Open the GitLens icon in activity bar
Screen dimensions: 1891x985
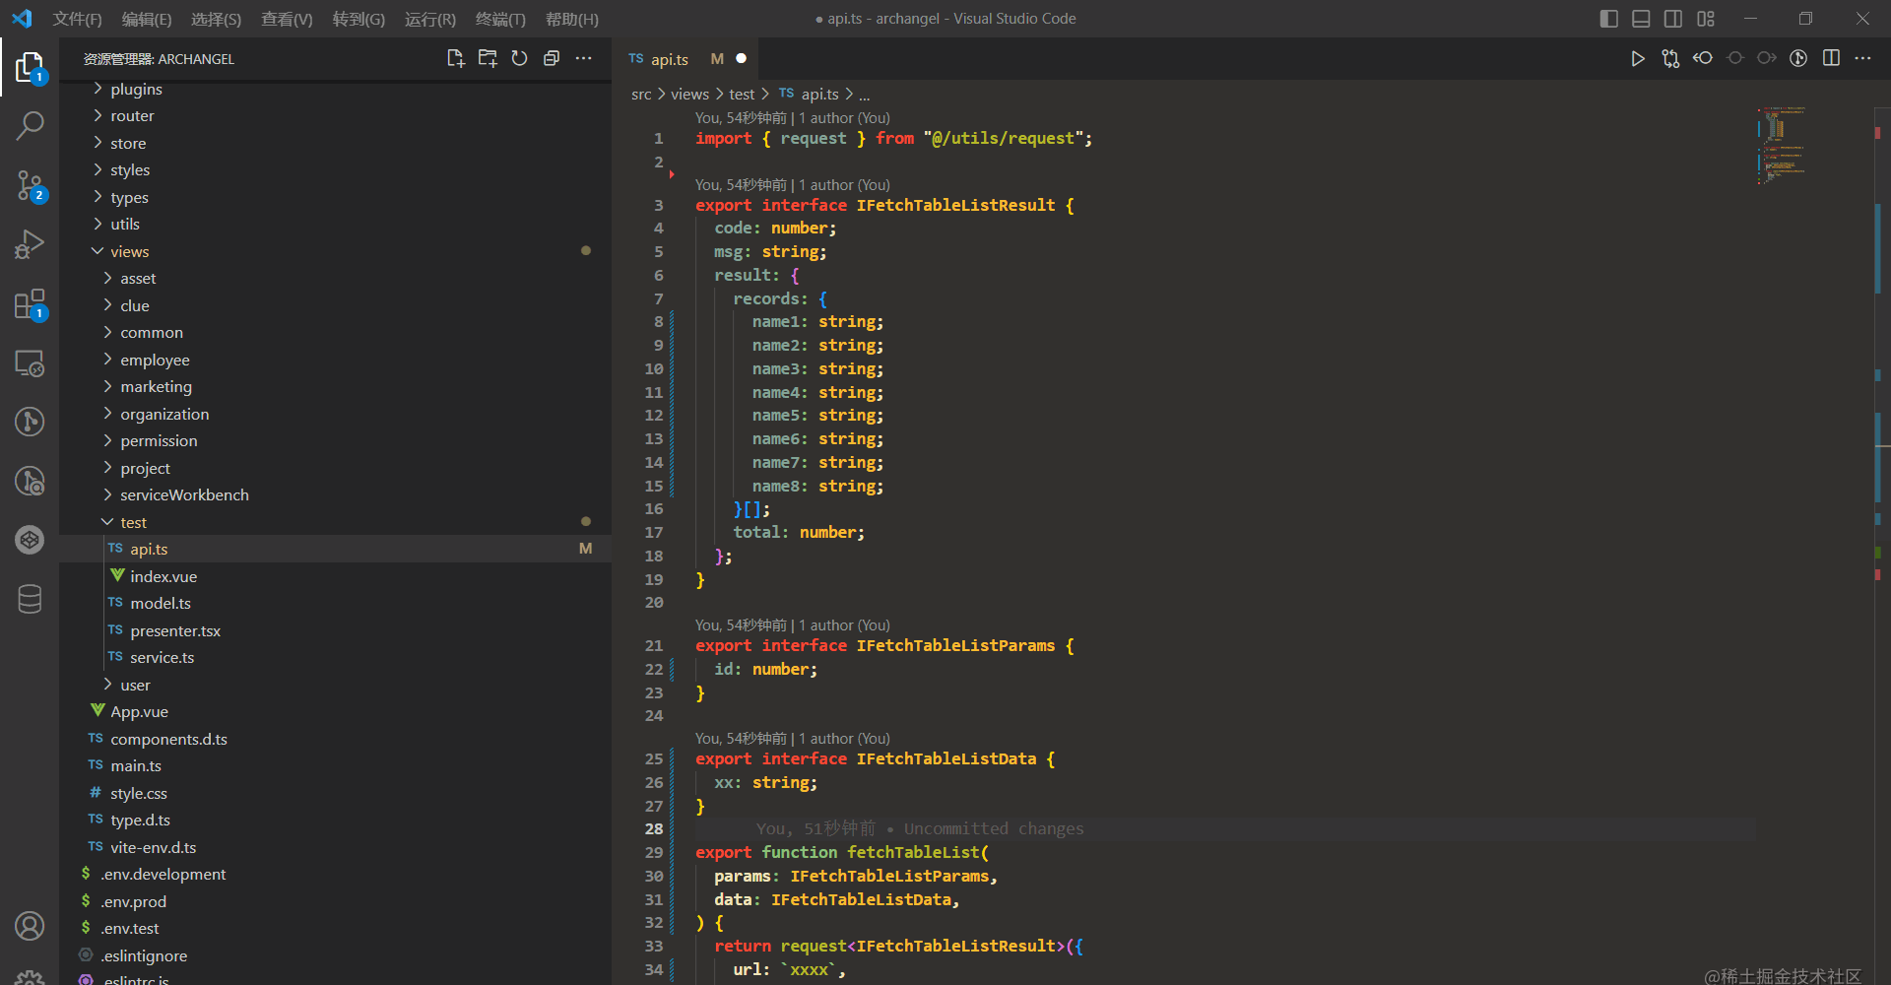pos(30,422)
